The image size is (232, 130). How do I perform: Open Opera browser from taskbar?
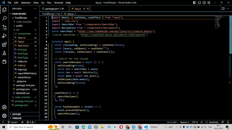point(121,127)
